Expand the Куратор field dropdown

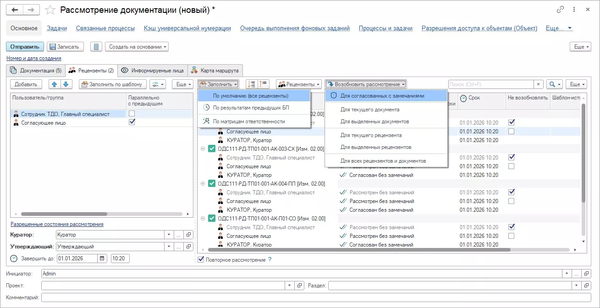(169, 235)
